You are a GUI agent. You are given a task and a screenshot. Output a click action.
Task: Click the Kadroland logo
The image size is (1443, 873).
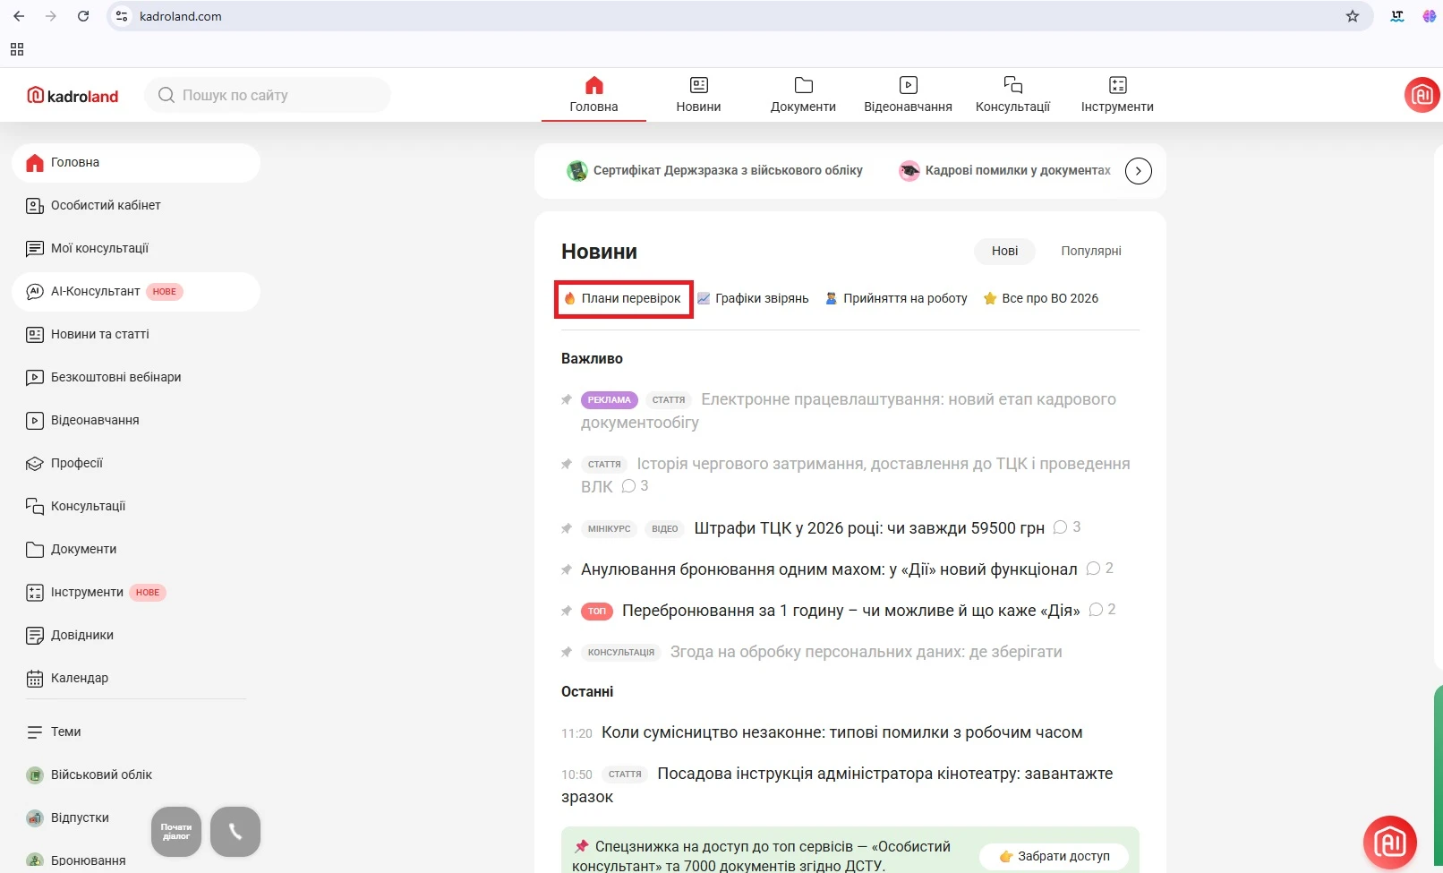[x=73, y=96]
